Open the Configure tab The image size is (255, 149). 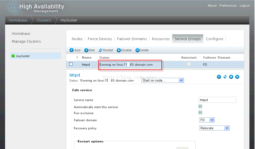tap(214, 39)
